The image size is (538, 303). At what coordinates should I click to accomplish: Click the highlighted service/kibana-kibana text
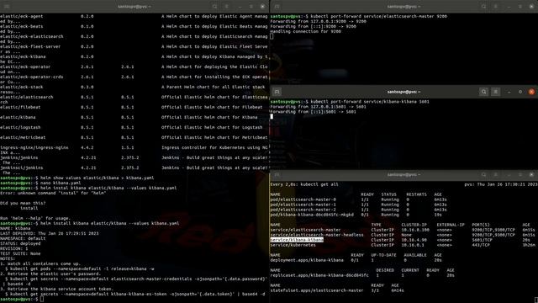tap(297, 240)
